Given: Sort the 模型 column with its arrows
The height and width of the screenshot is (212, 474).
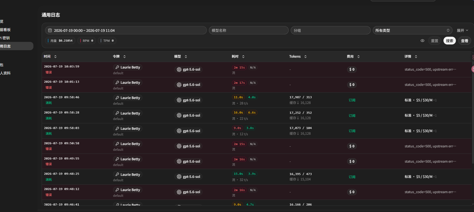Looking at the screenshot, I should coord(186,56).
